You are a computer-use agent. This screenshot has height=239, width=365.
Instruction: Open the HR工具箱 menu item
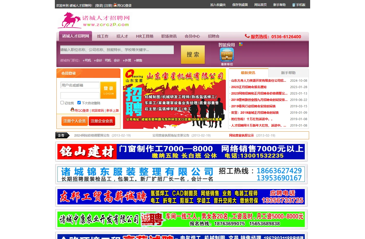point(145,36)
